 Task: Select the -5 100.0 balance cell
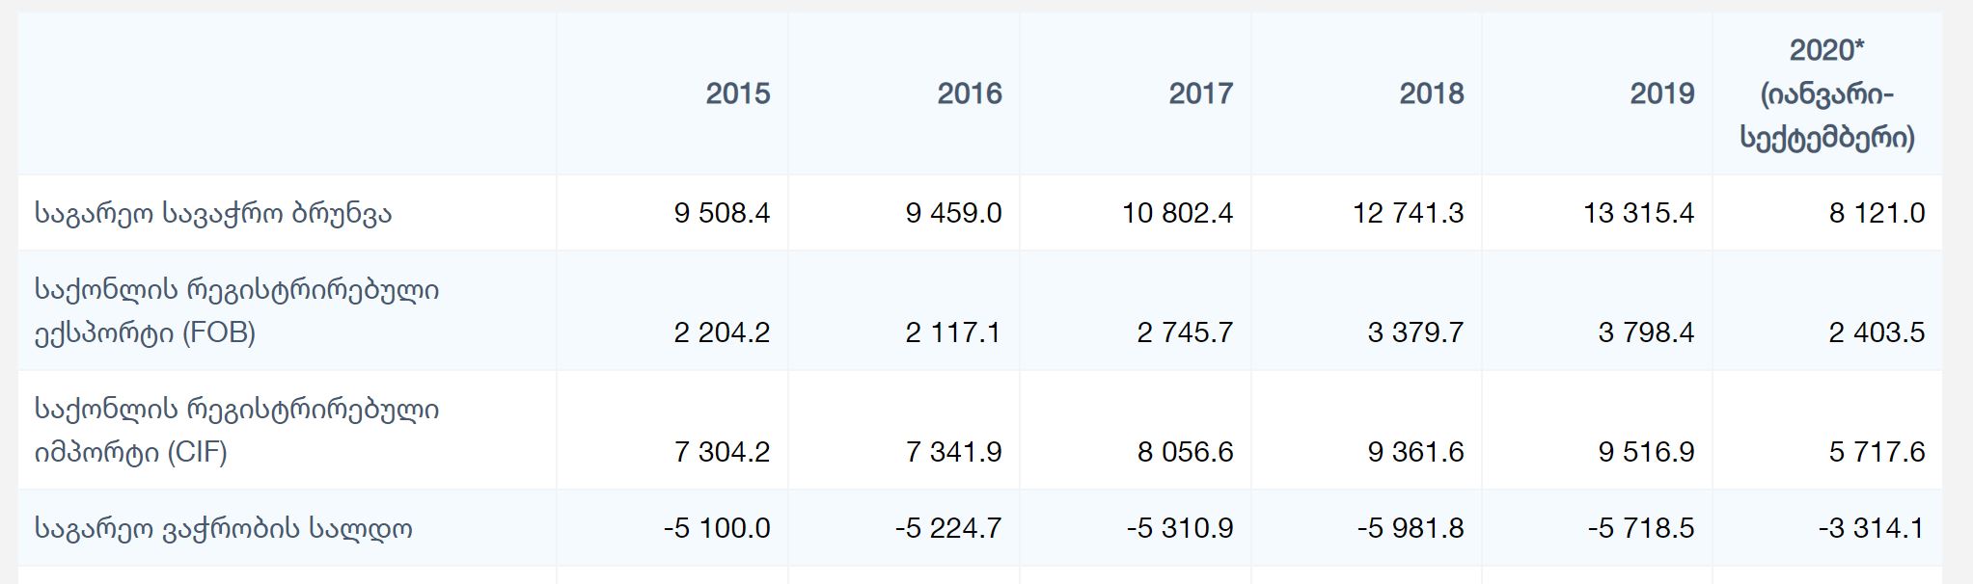point(717,528)
